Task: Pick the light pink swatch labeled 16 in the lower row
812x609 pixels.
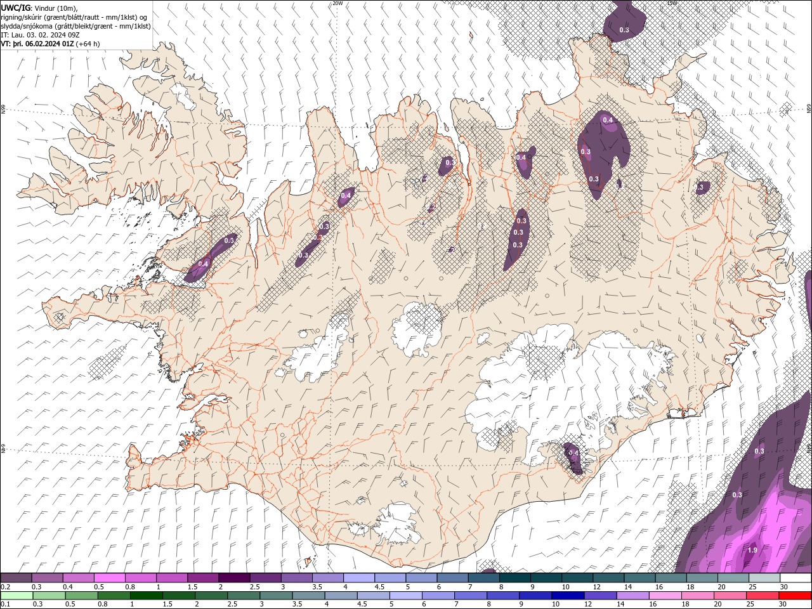Action: (666, 596)
